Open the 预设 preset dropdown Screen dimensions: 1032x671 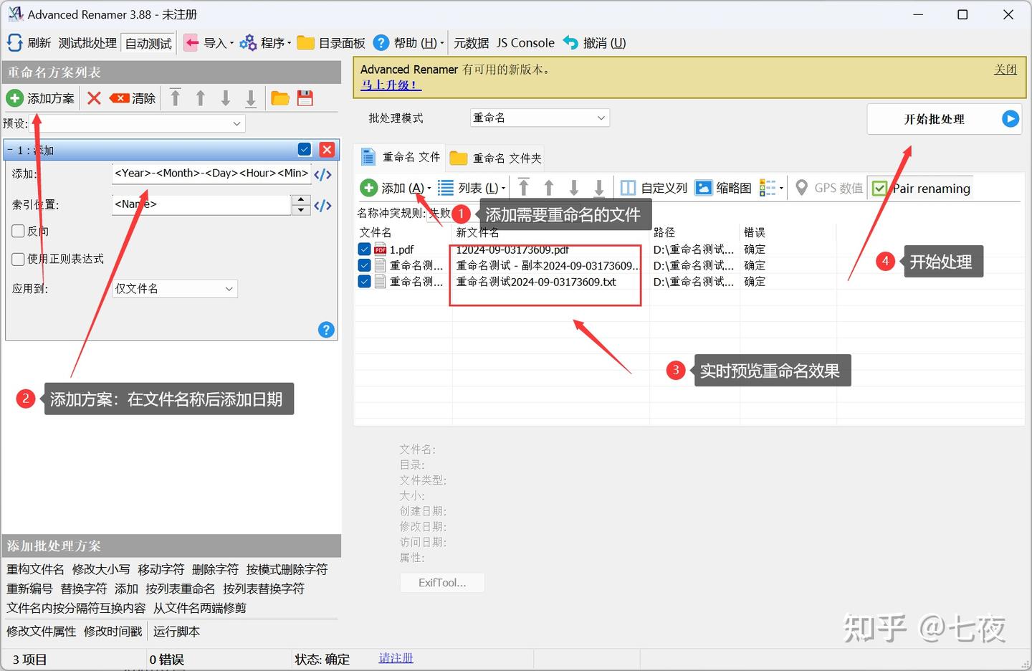[x=137, y=123]
